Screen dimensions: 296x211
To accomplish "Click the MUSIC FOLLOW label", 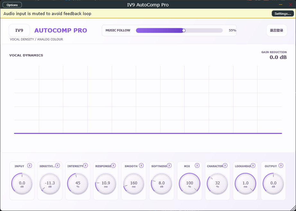I will point(118,30).
